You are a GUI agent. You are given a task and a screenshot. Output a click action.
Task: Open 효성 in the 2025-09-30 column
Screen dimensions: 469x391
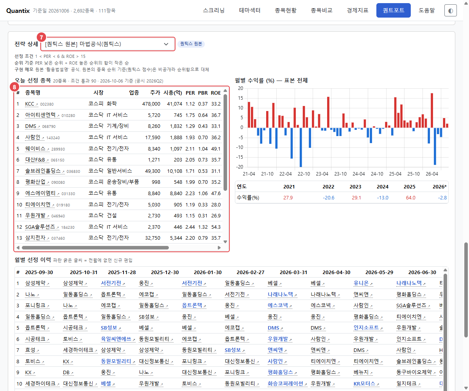[32, 350]
